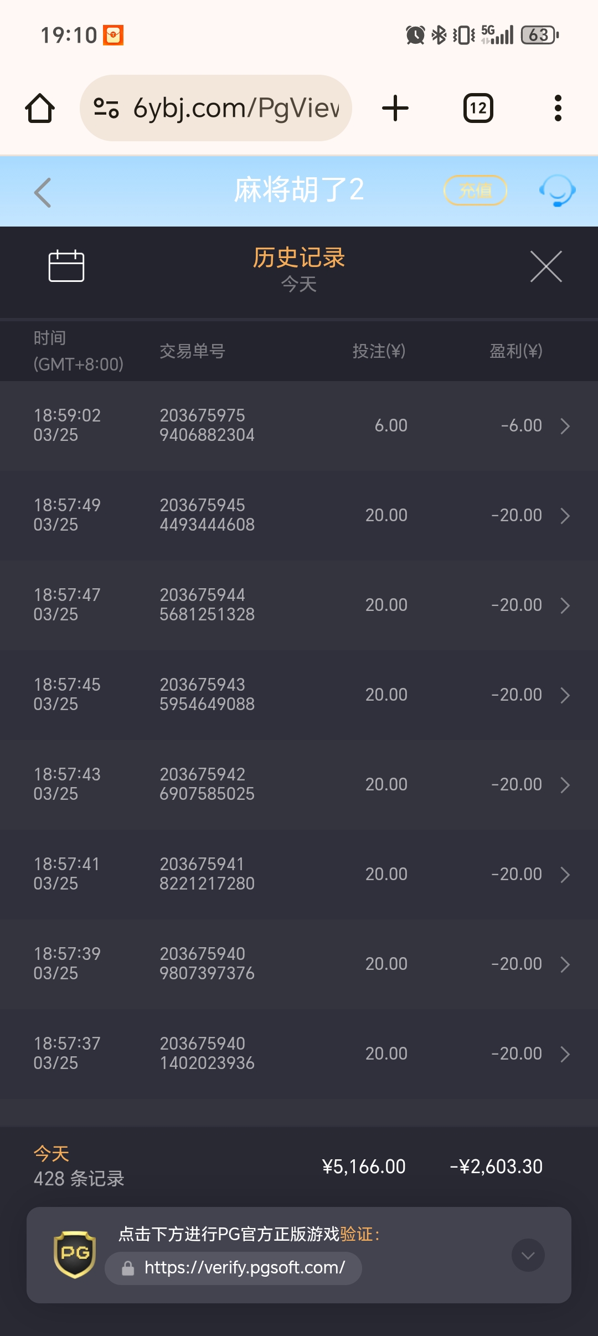Expand the 18:57:49 record details
598x1336 pixels.
(565, 516)
